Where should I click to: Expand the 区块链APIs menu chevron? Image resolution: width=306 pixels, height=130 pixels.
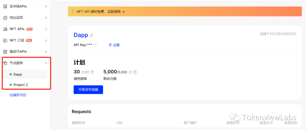(46, 6)
